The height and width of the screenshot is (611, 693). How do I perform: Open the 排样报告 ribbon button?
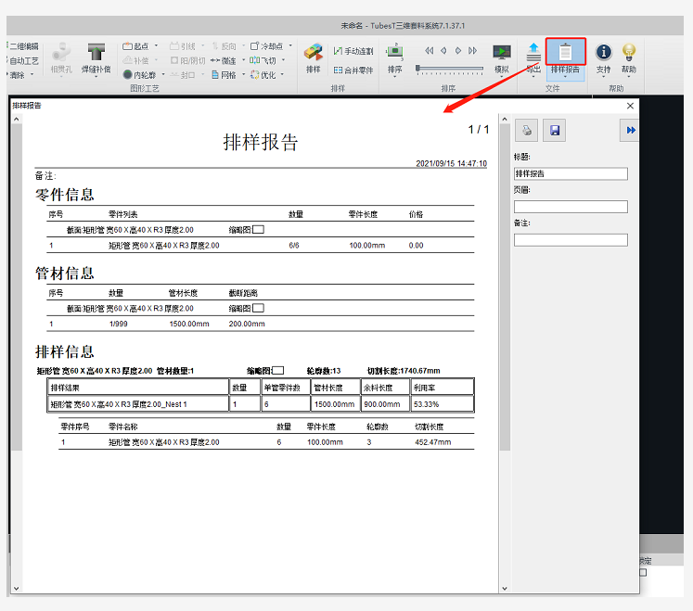565,57
